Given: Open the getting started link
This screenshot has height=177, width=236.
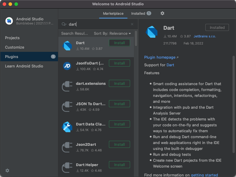Looking at the screenshot, I should tap(205, 175).
